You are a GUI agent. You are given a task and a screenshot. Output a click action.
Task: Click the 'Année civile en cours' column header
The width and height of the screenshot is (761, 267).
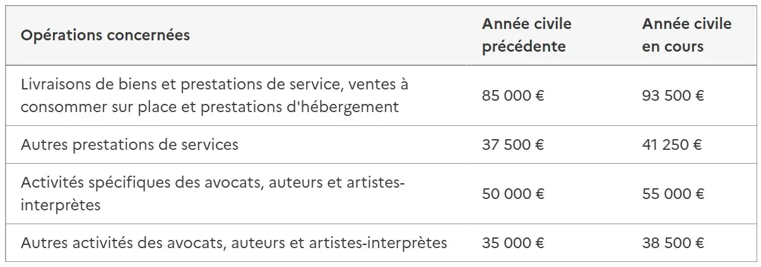(x=687, y=36)
